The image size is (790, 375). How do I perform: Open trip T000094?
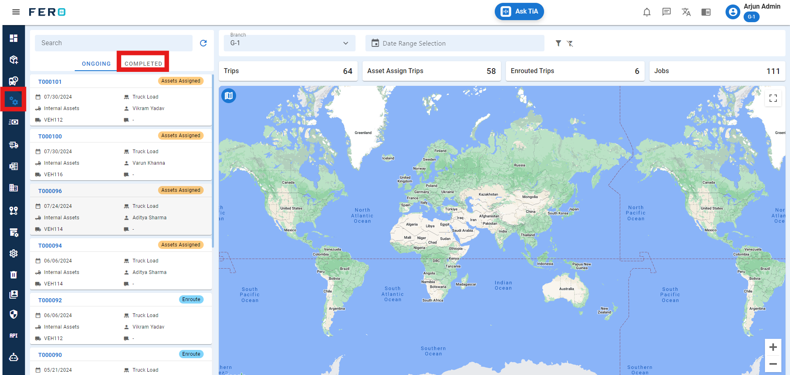tap(50, 246)
